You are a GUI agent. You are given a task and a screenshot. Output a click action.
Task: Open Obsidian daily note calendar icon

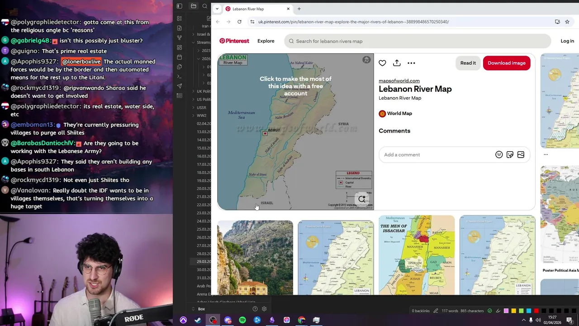(180, 57)
